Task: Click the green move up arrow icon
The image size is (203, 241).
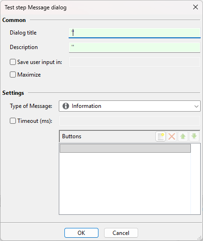Action: click(183, 136)
